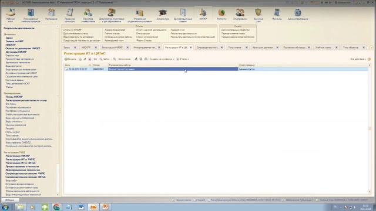Click the Найти search toolbar button
Viewport: 376px width, 211px height.
point(105,59)
